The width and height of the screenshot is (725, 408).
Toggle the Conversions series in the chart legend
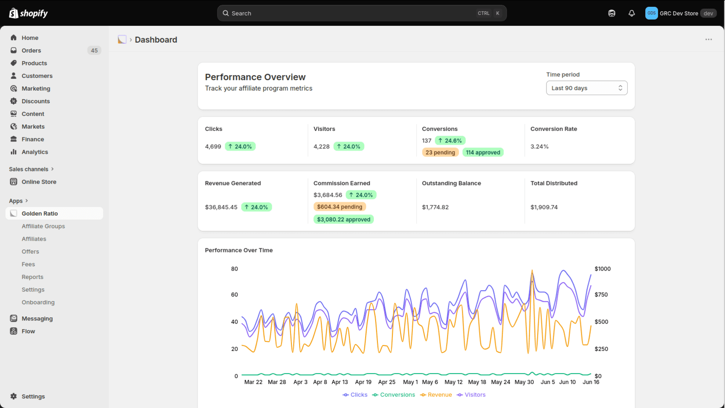pos(394,395)
